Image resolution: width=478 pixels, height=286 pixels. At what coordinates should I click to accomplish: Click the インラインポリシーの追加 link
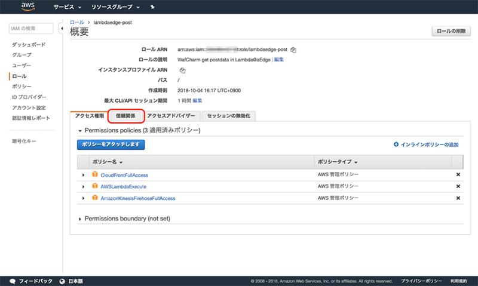tap(426, 144)
